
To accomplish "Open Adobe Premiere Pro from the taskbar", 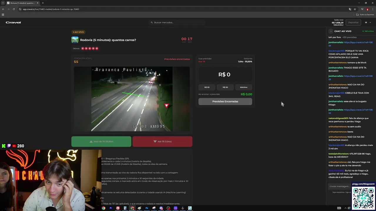I will pyautogui.click(x=111, y=208).
